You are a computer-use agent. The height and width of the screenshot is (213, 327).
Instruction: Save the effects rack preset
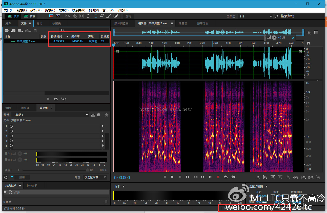pos(93,115)
